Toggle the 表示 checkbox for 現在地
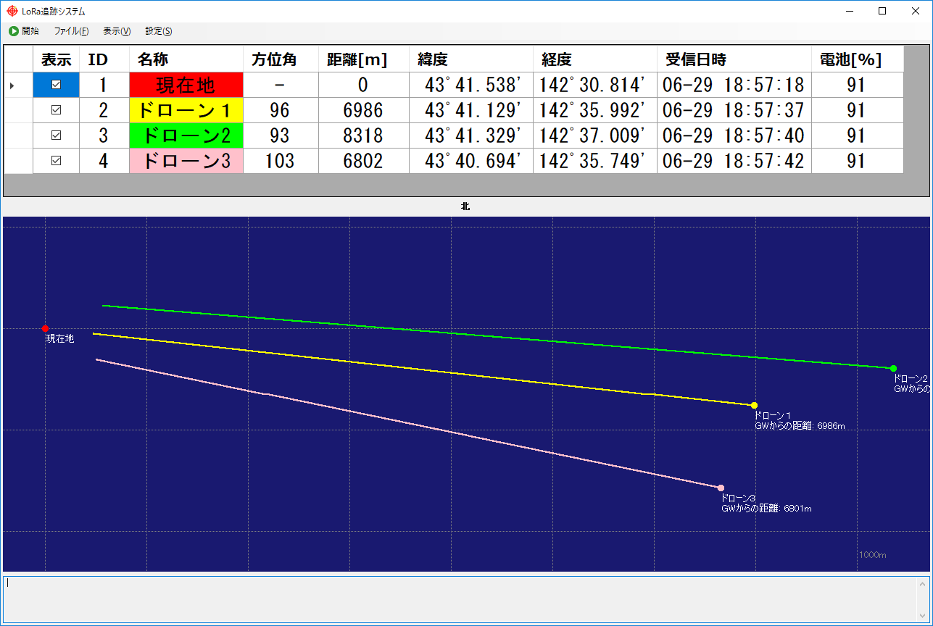Viewport: 933px width, 626px height. (56, 85)
